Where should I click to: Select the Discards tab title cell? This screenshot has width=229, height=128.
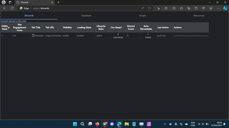click(38, 35)
